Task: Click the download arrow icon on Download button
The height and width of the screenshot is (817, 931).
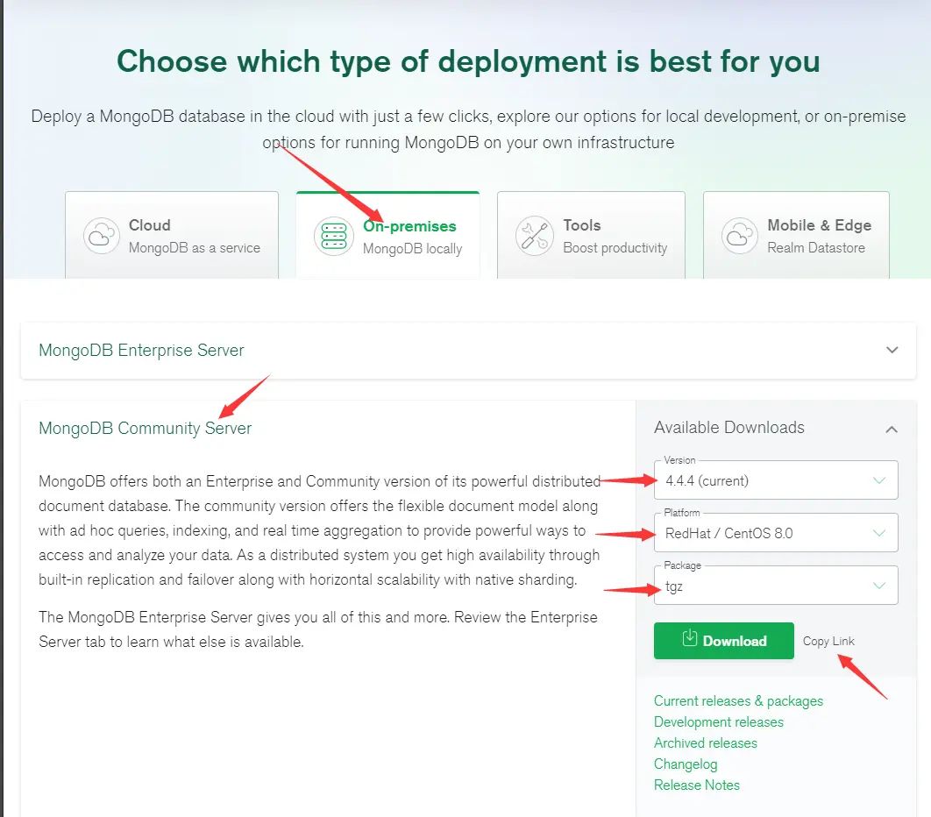Action: pos(688,638)
